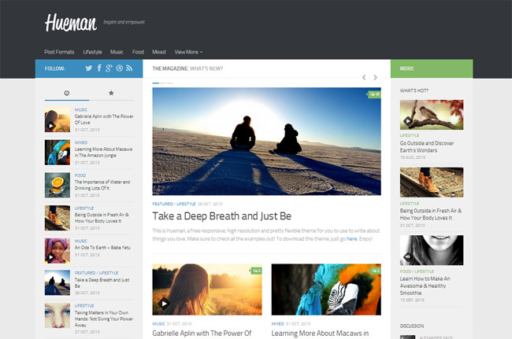512x339 pixels.
Task: Click the MUSIC category above Gabrielle Aplin sidebar post
Action: pyautogui.click(x=81, y=110)
